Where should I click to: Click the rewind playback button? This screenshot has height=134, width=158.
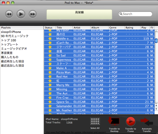9,14
